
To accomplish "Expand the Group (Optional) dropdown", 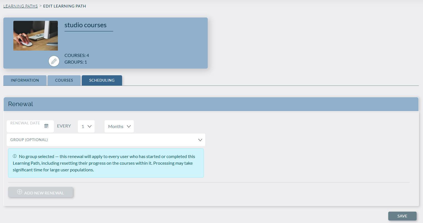I will (106, 140).
